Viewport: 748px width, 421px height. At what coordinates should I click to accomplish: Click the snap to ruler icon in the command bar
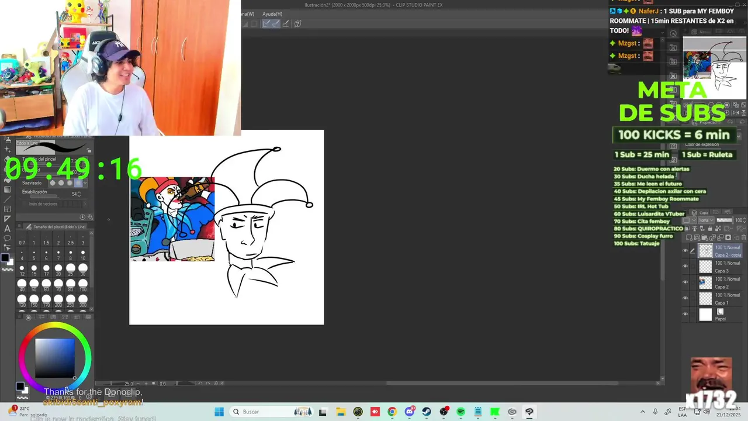(x=266, y=24)
